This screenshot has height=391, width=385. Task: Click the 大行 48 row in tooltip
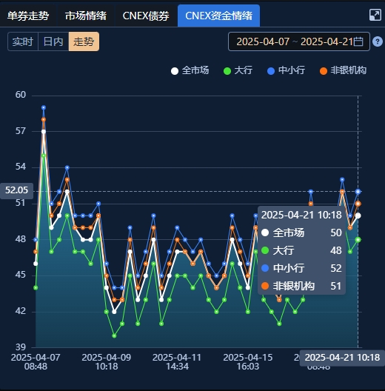pos(301,250)
